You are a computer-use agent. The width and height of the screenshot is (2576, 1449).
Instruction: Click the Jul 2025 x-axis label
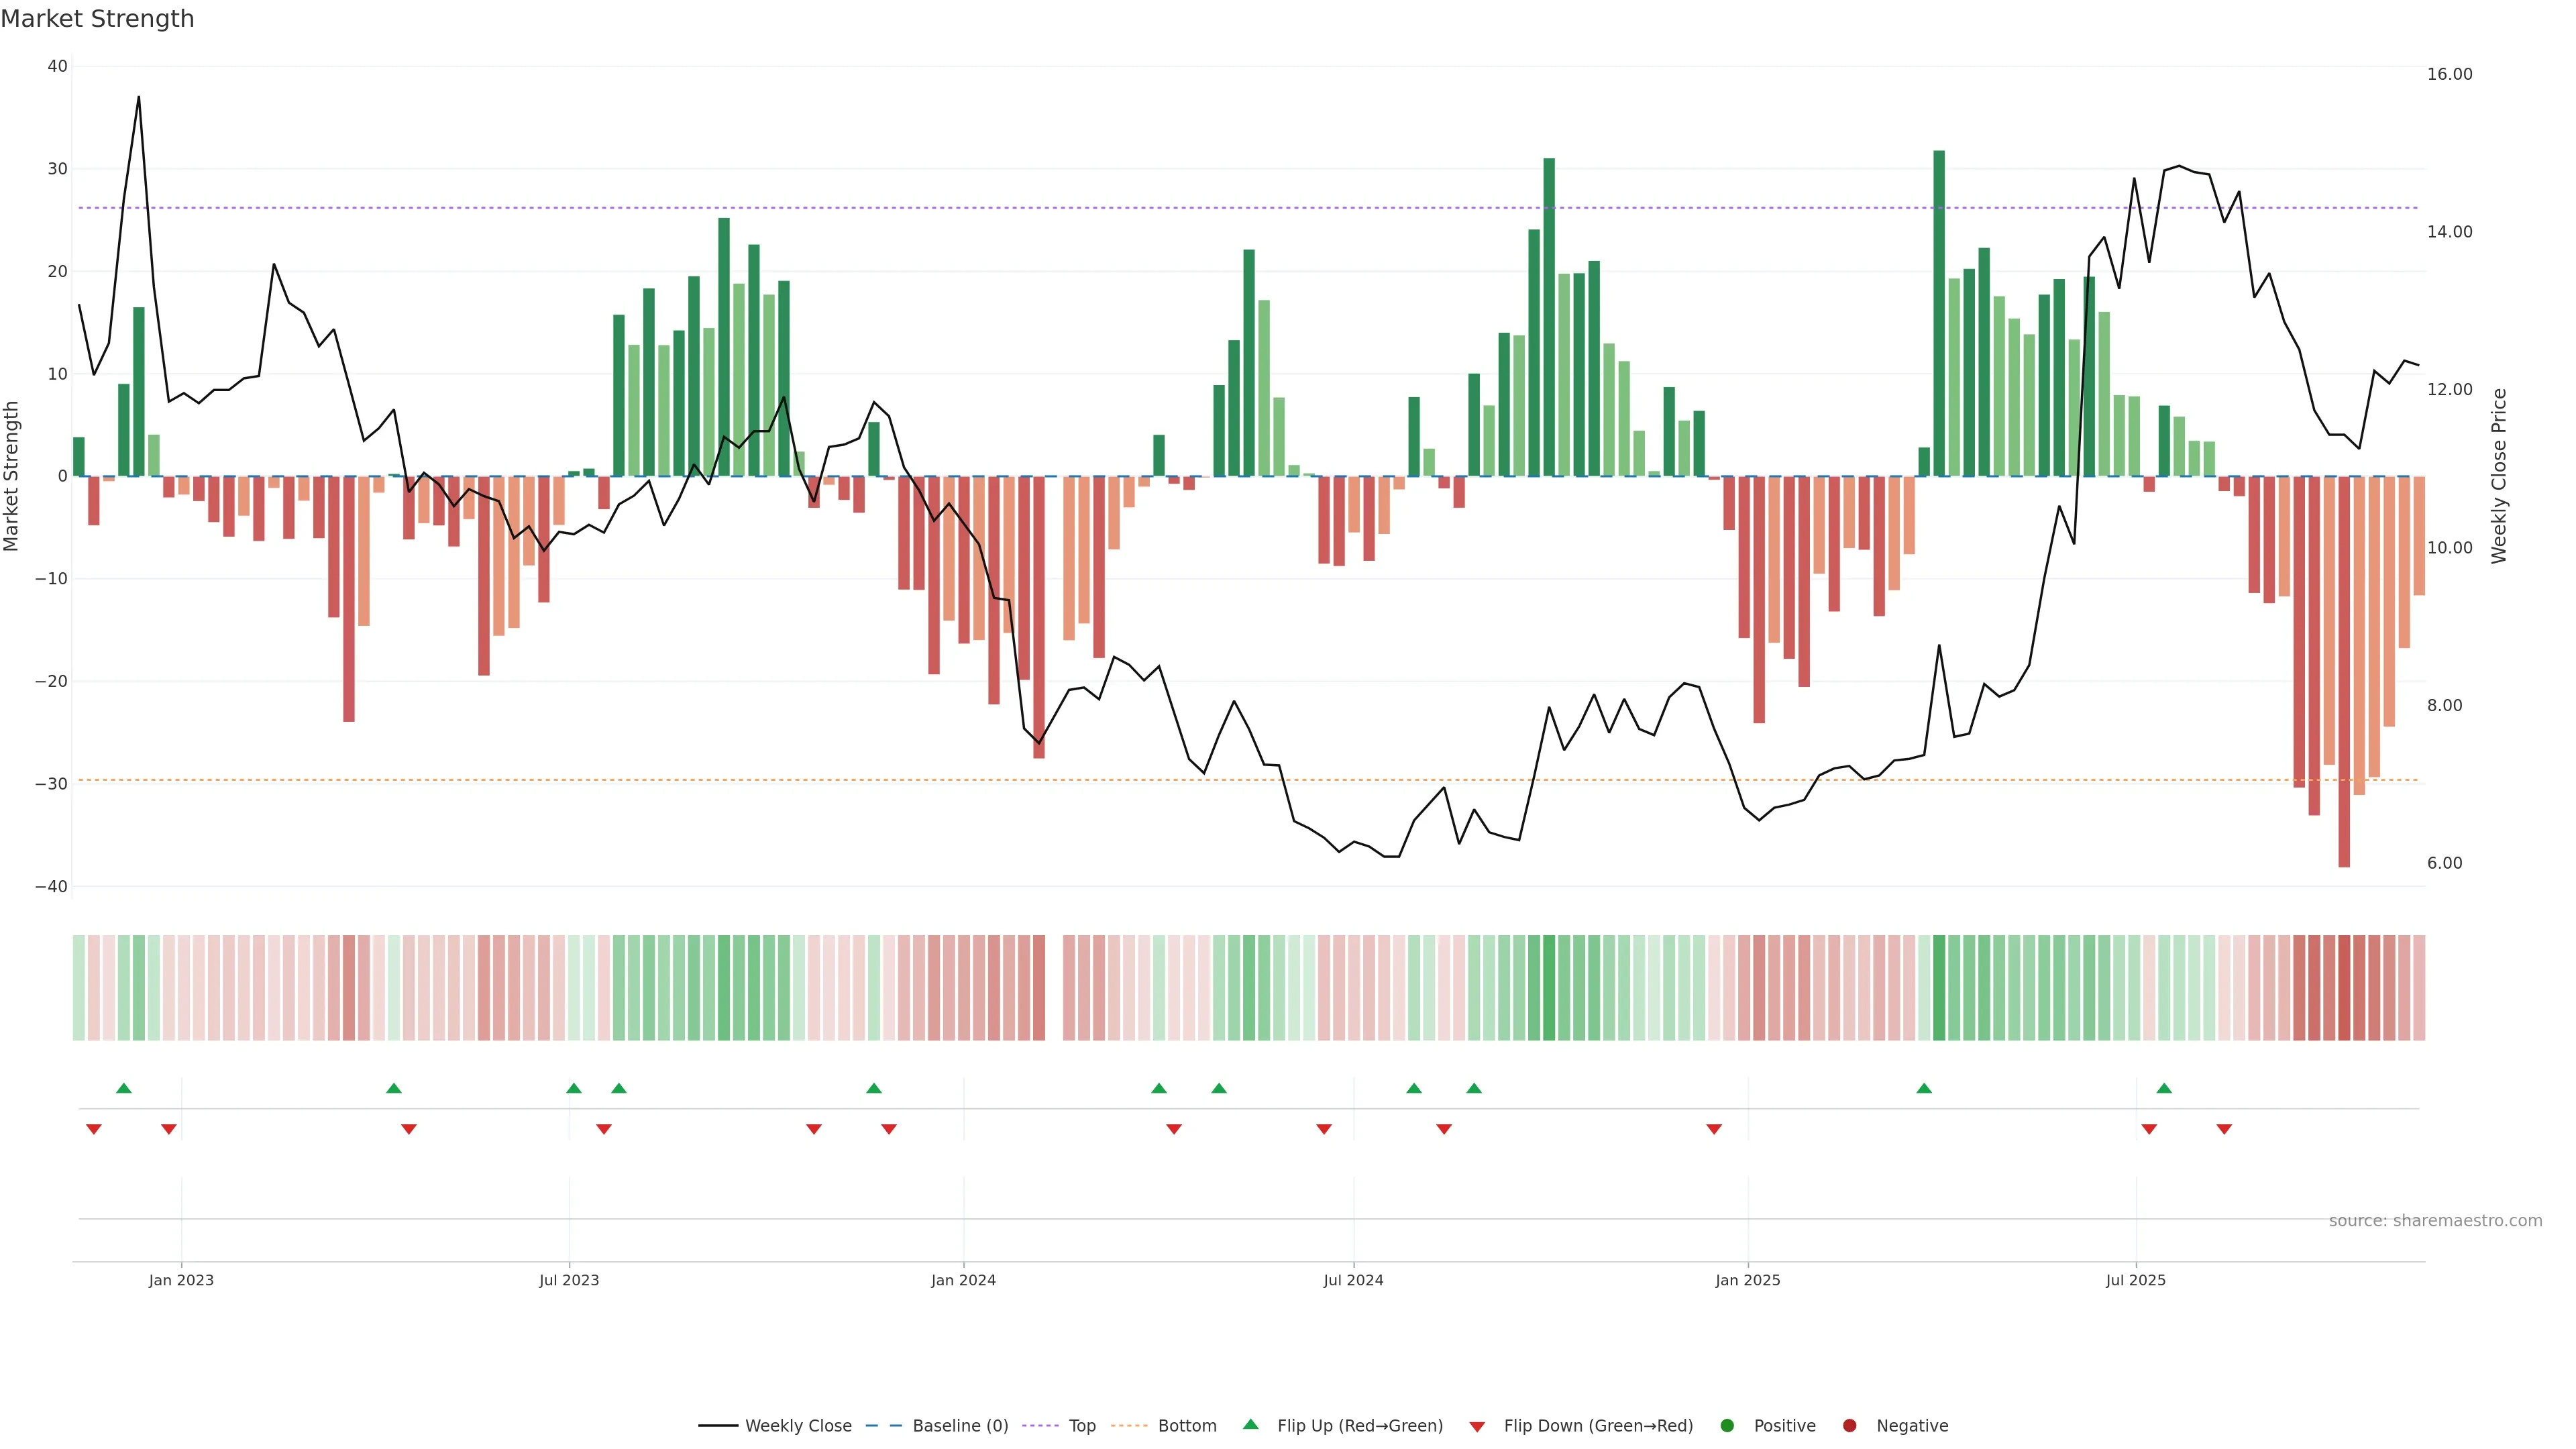pyautogui.click(x=2135, y=1280)
